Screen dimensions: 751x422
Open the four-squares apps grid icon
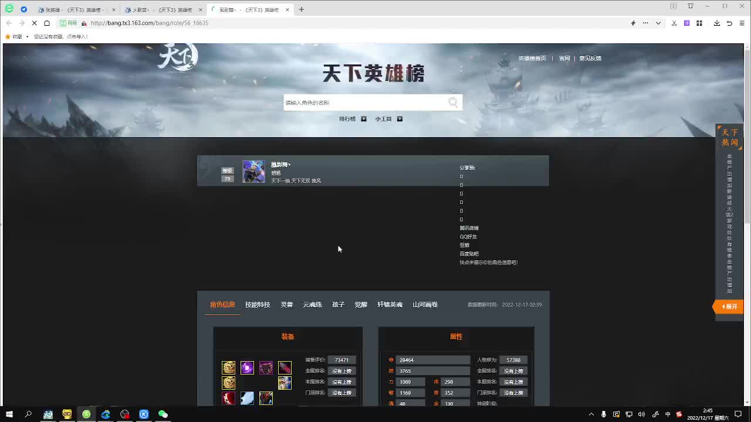(699, 23)
